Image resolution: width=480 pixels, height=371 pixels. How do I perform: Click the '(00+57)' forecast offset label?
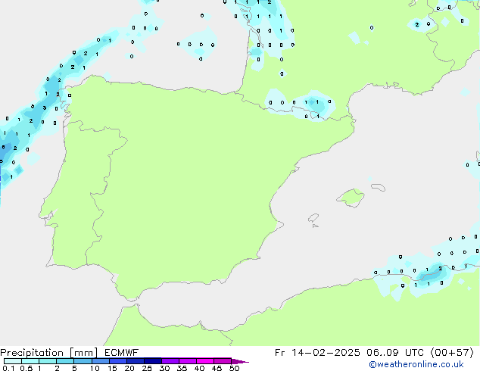pos(452,353)
